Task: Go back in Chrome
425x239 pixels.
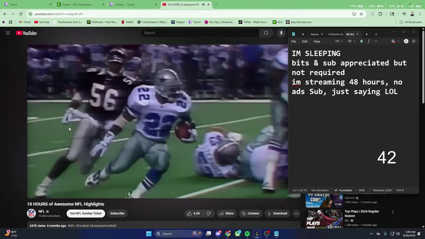Action: pyautogui.click(x=5, y=14)
